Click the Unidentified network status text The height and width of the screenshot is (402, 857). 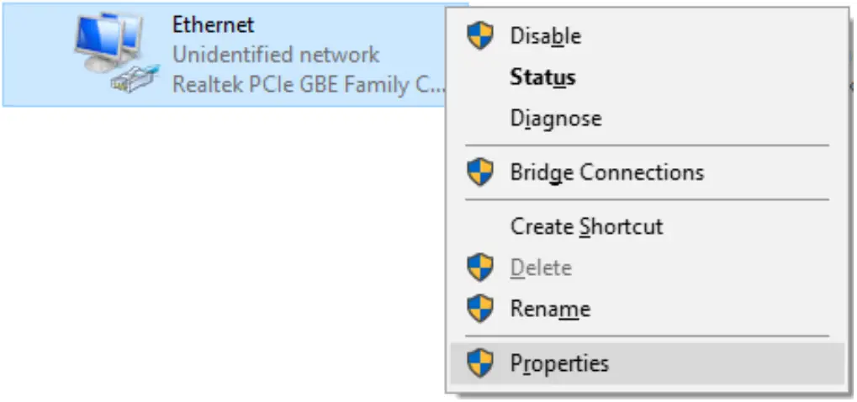tap(275, 55)
